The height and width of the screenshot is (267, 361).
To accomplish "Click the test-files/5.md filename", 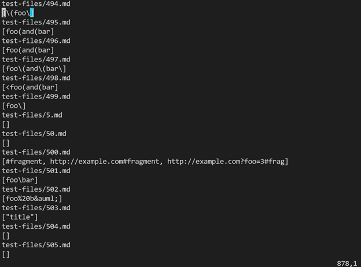I will tap(32, 115).
